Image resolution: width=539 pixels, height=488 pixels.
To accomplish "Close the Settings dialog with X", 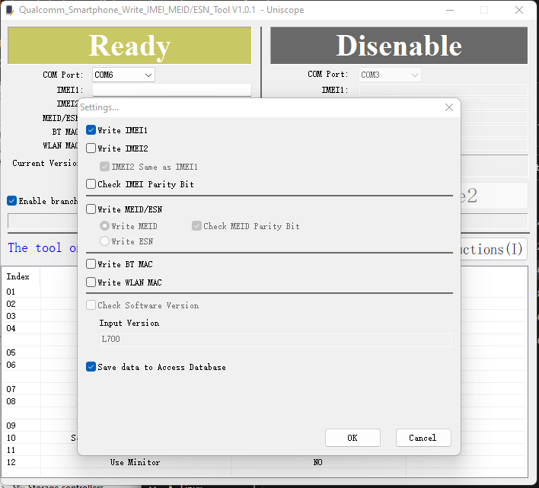I will (x=449, y=107).
